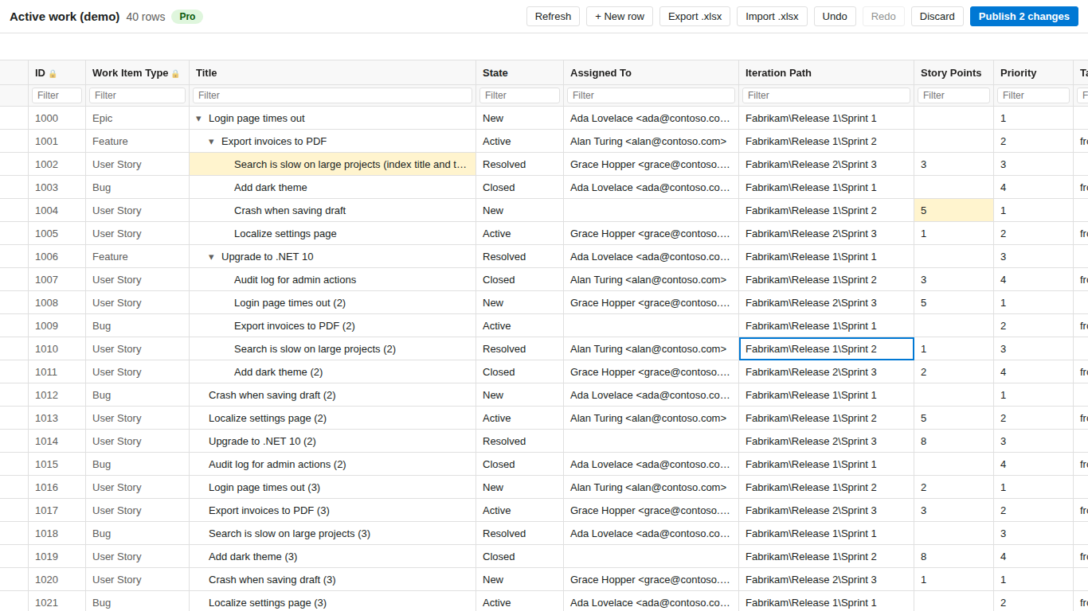This screenshot has width=1088, height=611.
Task: Click 'Audit log for admin actions (2)'
Action: (277, 465)
